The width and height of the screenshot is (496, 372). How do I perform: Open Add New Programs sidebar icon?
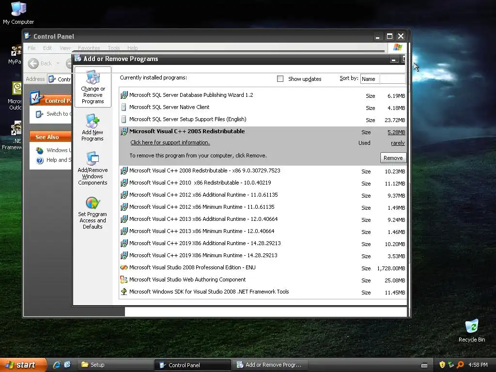pos(93,127)
